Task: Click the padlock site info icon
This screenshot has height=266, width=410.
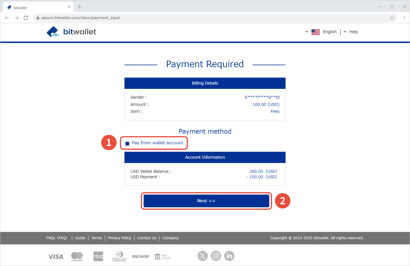Action: click(38, 18)
